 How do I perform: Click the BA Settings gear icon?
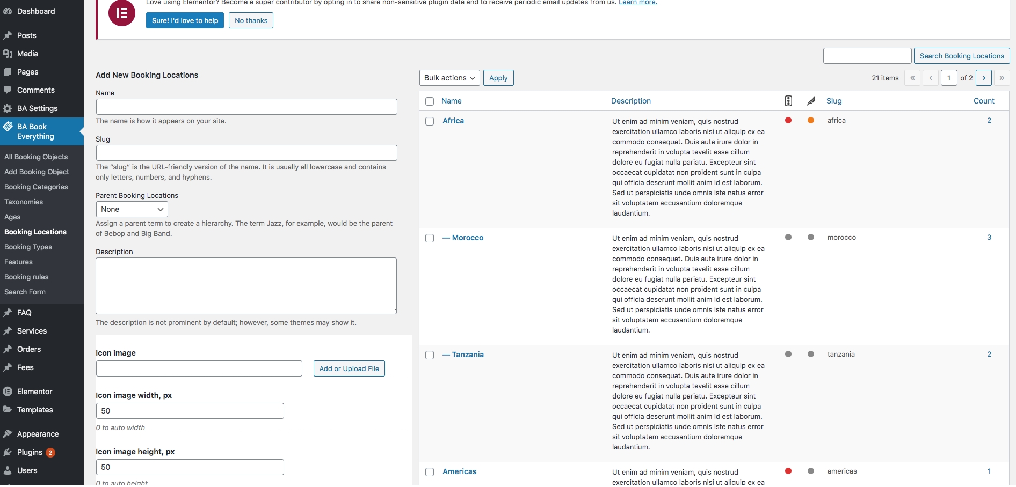coord(8,108)
